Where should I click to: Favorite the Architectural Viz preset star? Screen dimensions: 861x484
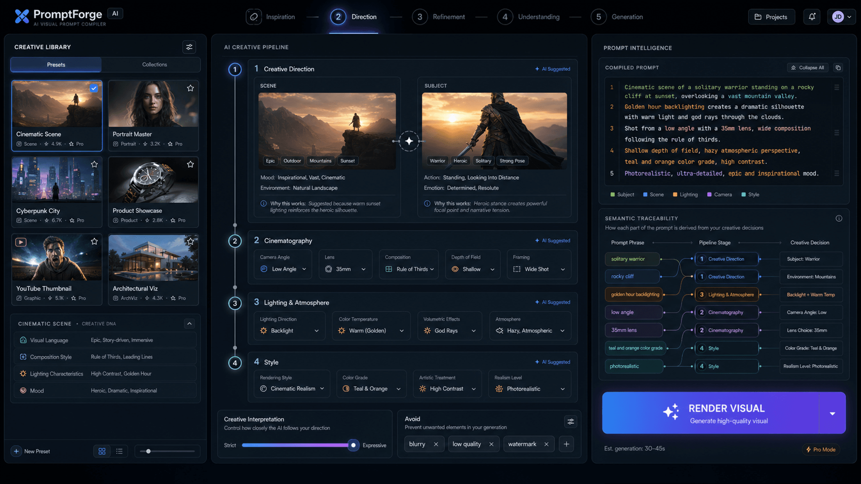[x=190, y=241]
